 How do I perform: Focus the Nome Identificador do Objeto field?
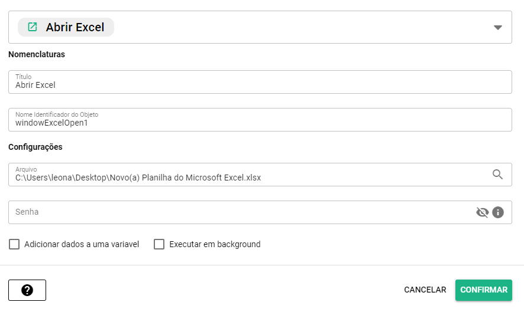(260, 123)
